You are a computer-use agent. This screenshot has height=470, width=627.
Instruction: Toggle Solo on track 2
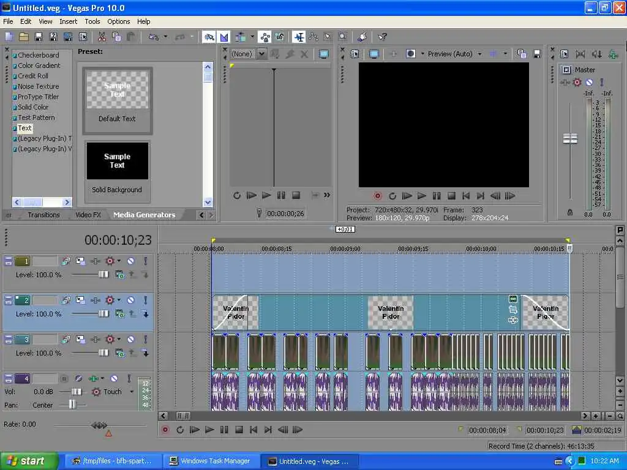(x=146, y=300)
